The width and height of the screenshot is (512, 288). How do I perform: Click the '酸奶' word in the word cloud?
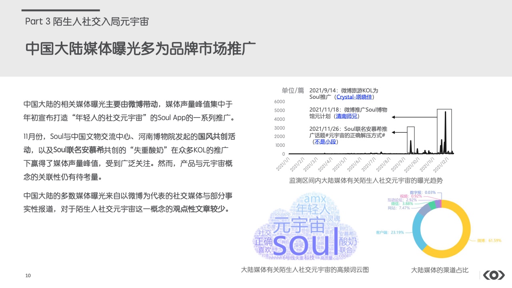348,242
